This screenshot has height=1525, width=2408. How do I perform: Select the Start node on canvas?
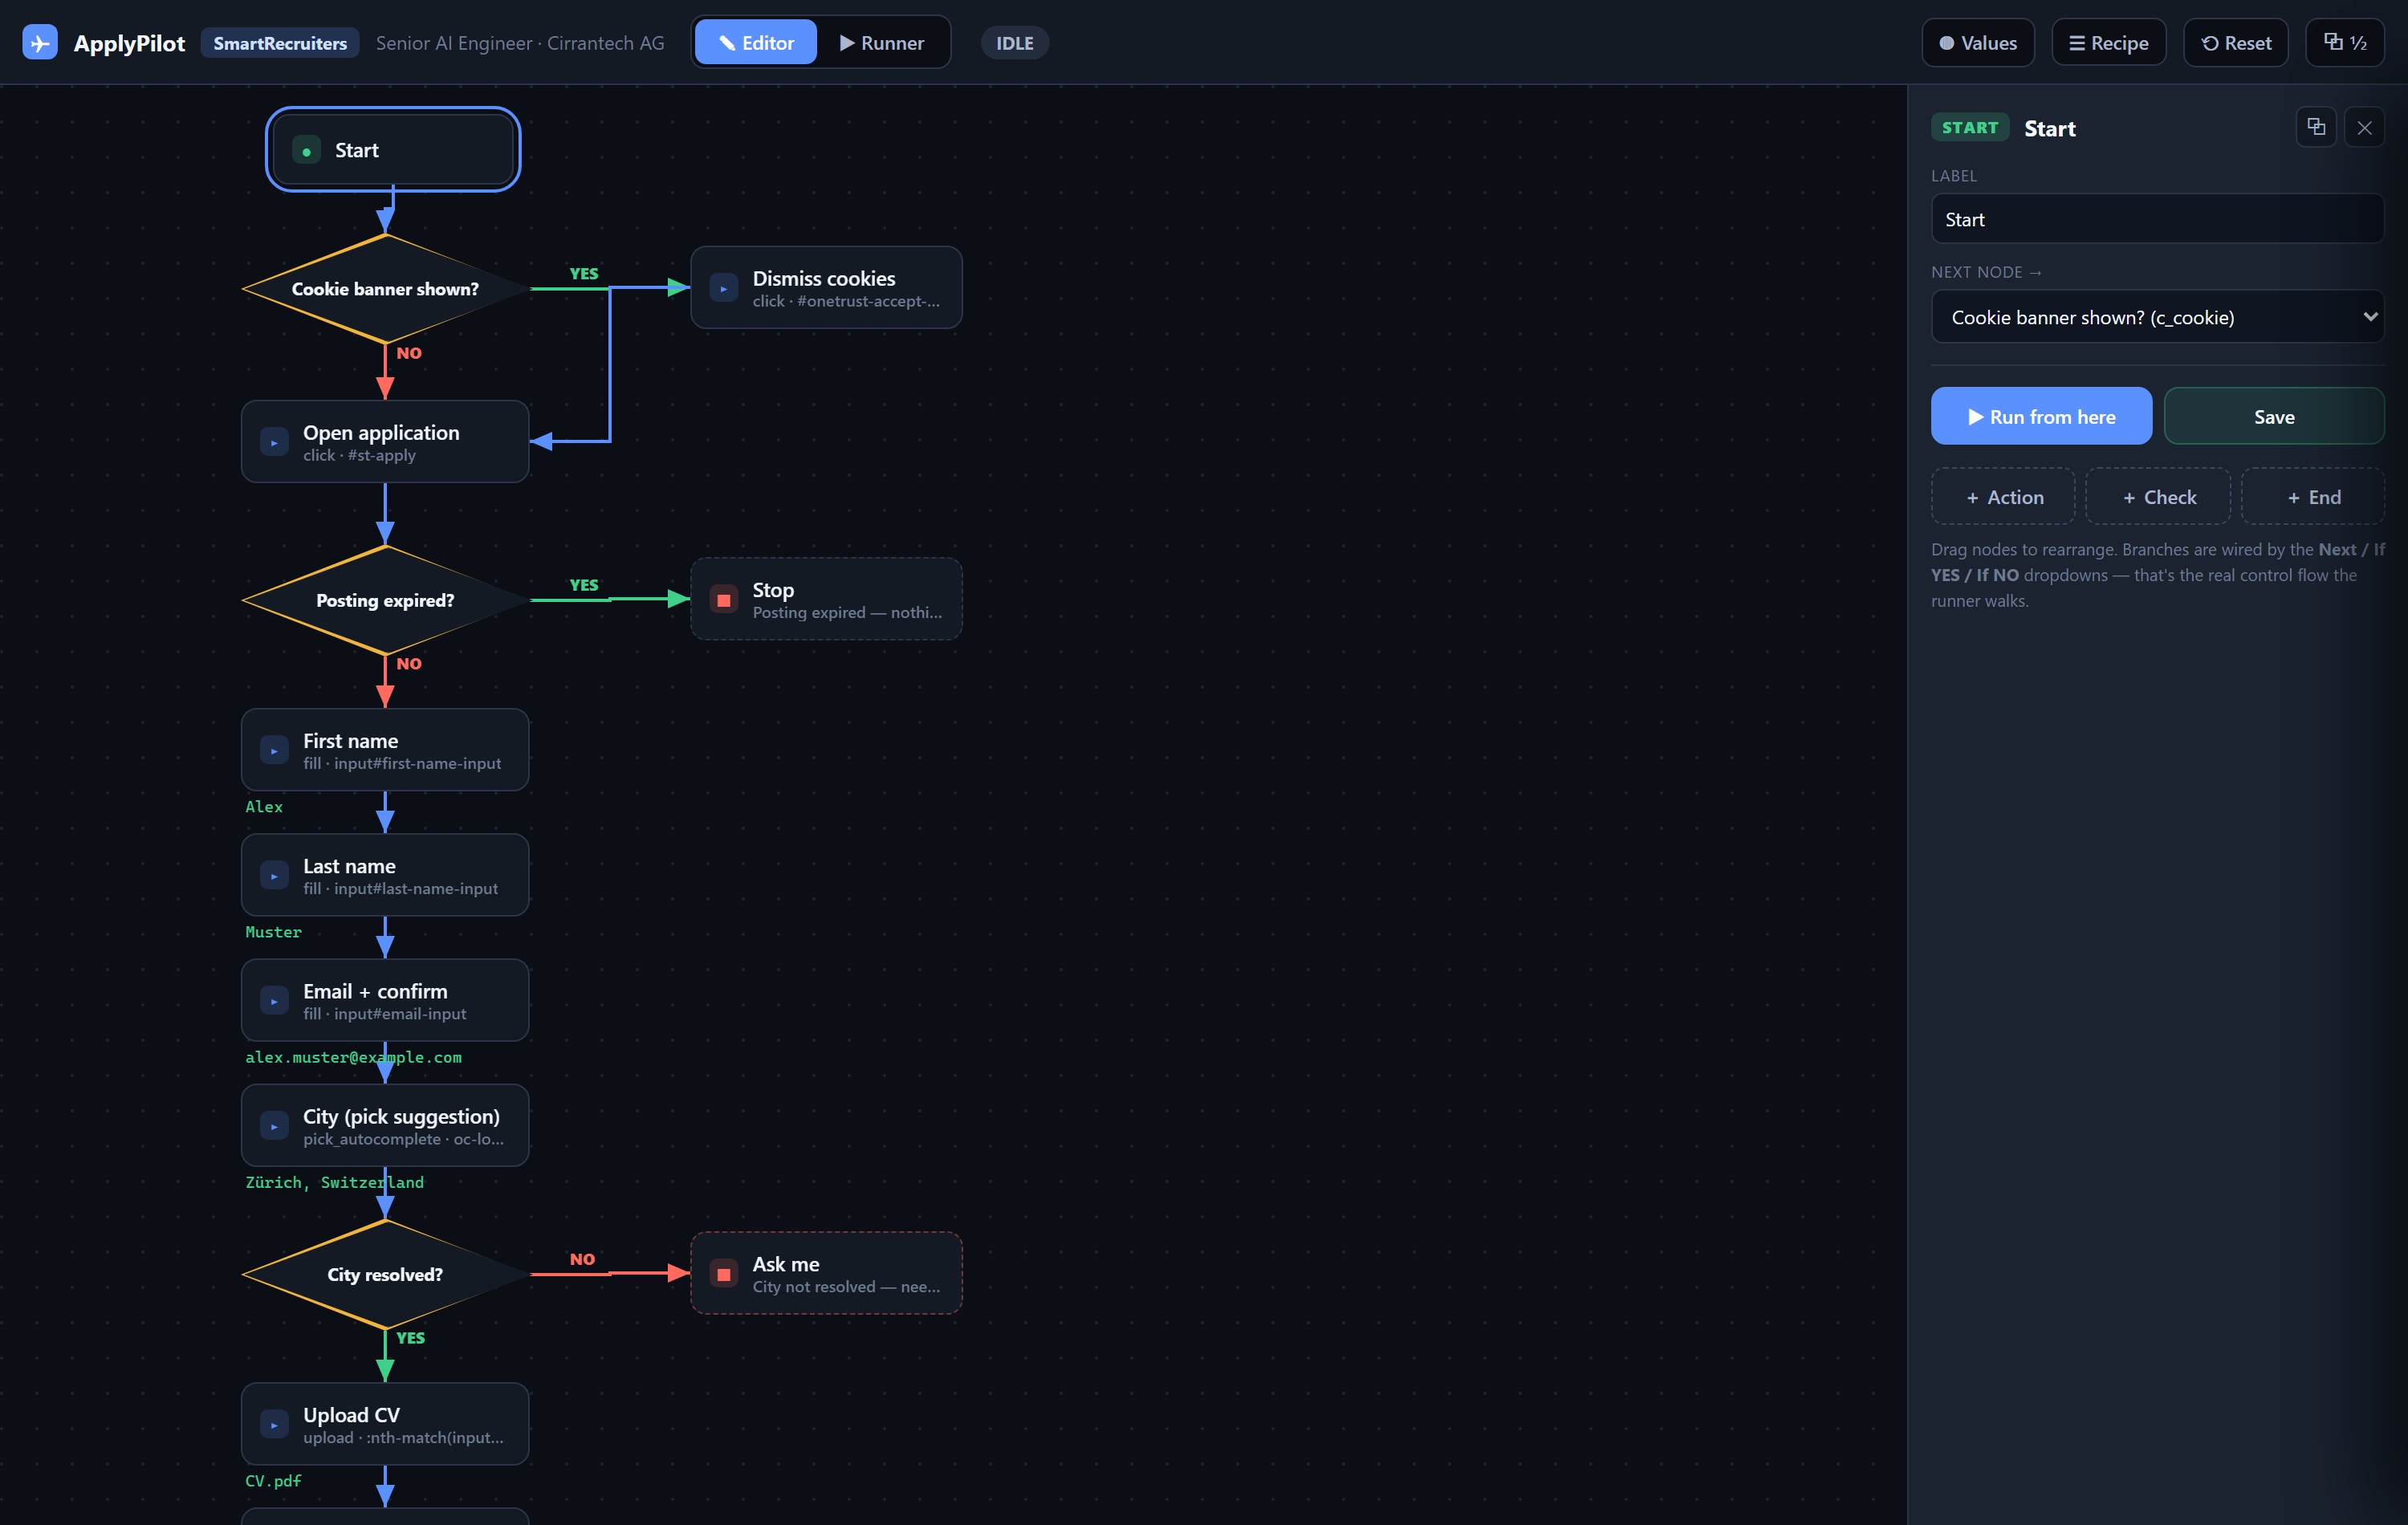[x=393, y=150]
